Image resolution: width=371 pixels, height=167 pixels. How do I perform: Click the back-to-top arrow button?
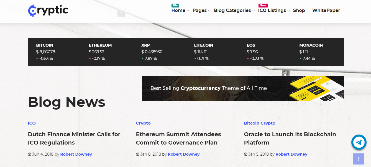coord(359,159)
